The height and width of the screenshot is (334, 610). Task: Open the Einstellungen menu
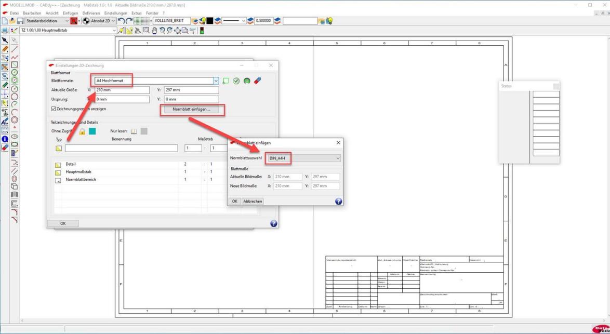(x=115, y=13)
